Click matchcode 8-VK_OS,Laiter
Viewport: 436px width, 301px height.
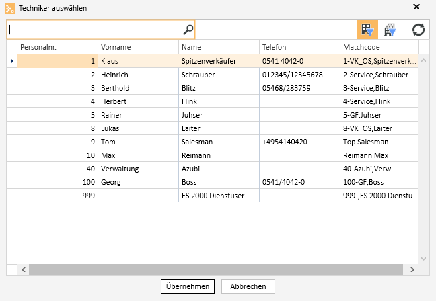(x=379, y=128)
